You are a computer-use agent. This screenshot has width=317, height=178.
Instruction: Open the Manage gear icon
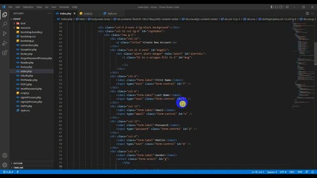(x=4, y=165)
